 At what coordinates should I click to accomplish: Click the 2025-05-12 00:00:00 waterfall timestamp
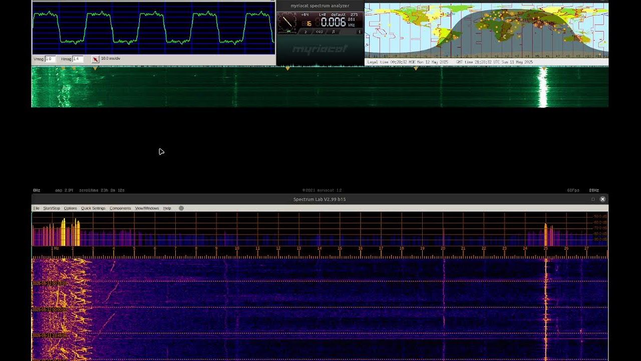[x=50, y=310]
